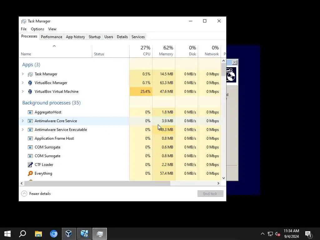Click the horizontal scroll left arrow
This screenshot has width=320, height=240.
22,183
